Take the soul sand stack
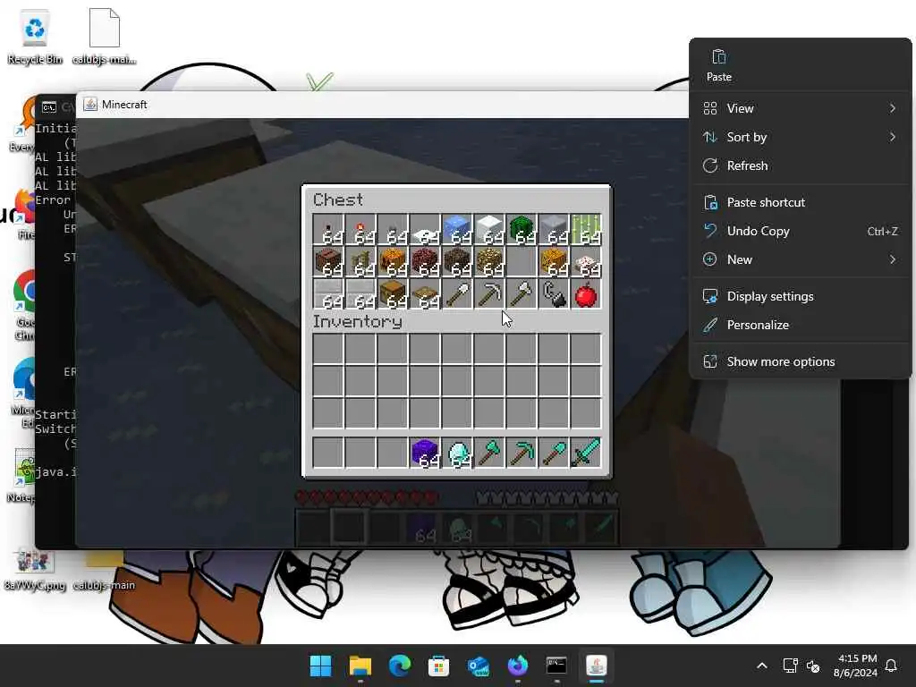The height and width of the screenshot is (687, 916). coord(456,261)
